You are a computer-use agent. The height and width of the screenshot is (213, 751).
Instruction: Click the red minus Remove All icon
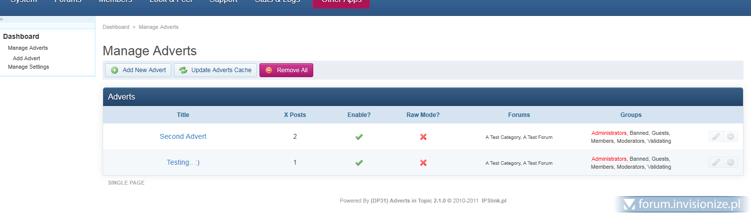tap(269, 70)
